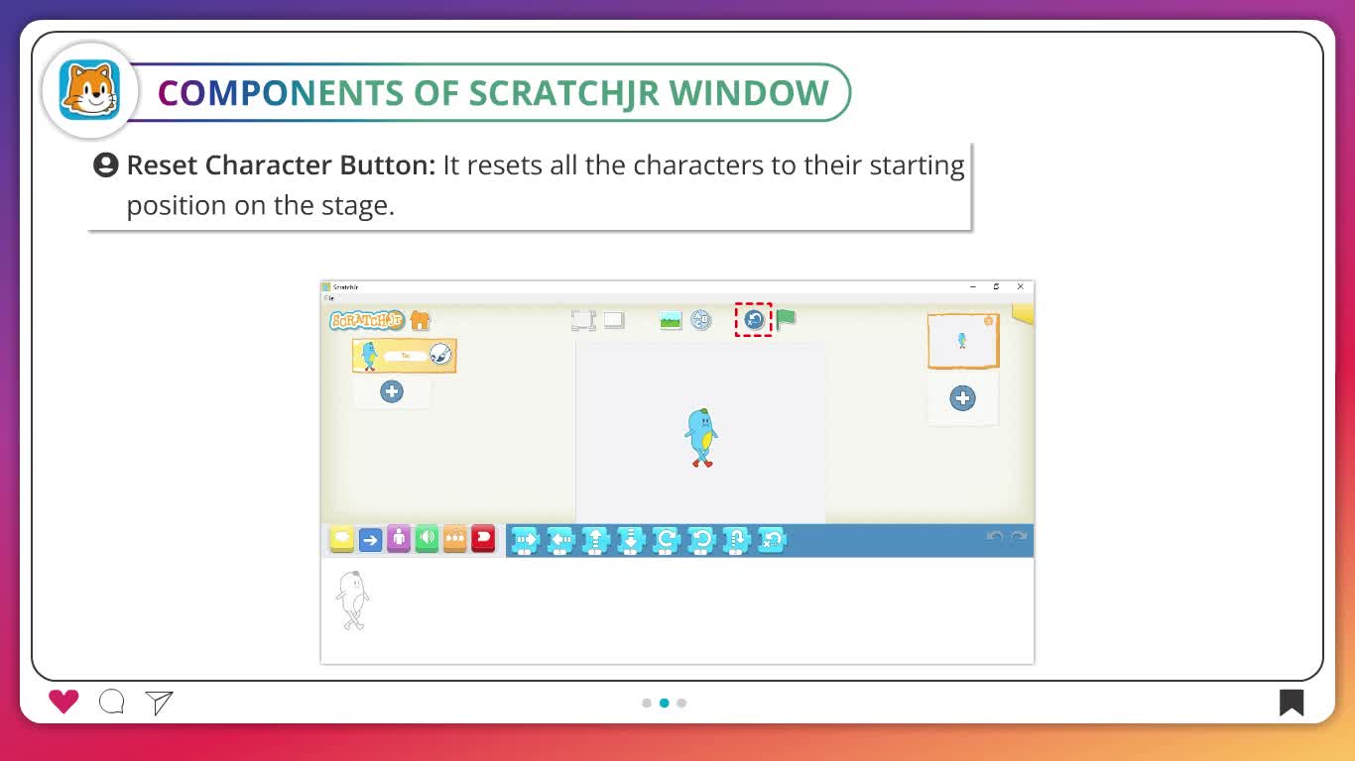Image resolution: width=1355 pixels, height=761 pixels.
Task: Minimize the ScratchJr window
Action: pyautogui.click(x=973, y=286)
